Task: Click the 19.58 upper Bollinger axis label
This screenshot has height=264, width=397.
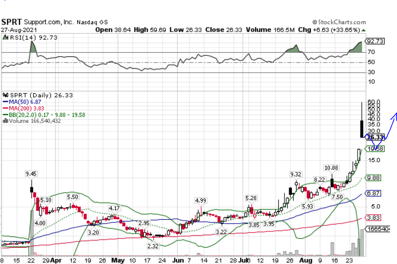Action: pos(375,149)
